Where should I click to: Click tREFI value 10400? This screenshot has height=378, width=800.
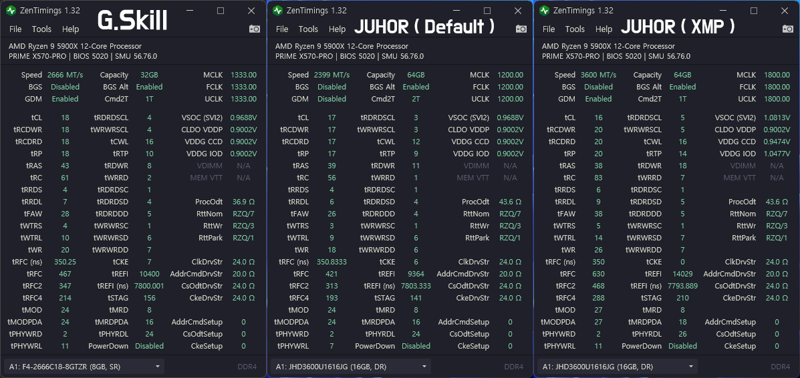149,274
